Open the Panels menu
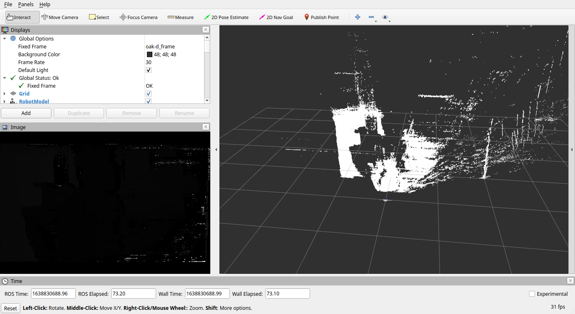 point(26,4)
